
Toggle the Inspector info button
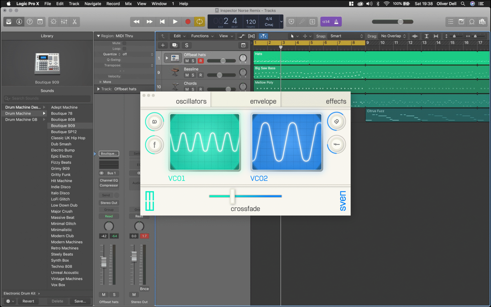[19, 22]
